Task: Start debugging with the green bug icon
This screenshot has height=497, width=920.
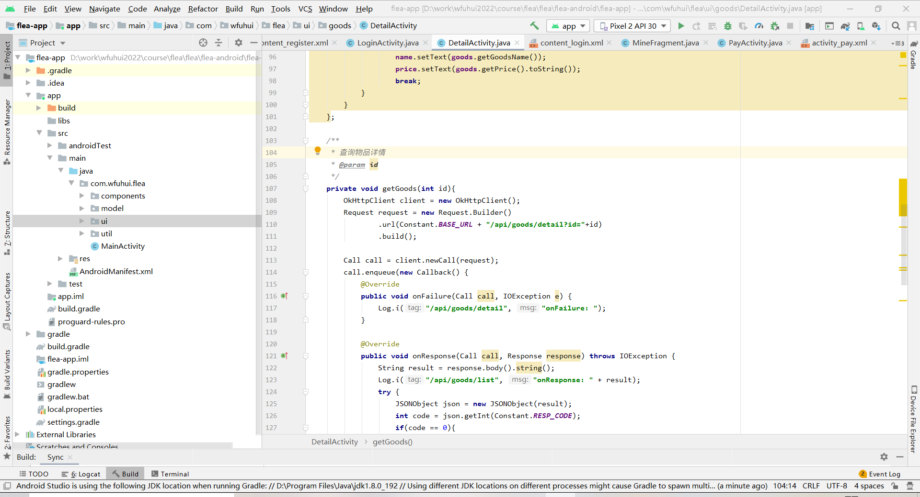Action: [x=728, y=26]
